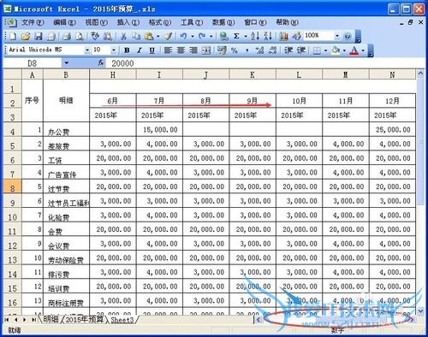Open Excel Help question mark icon
428x337 pixels.
point(348,36)
